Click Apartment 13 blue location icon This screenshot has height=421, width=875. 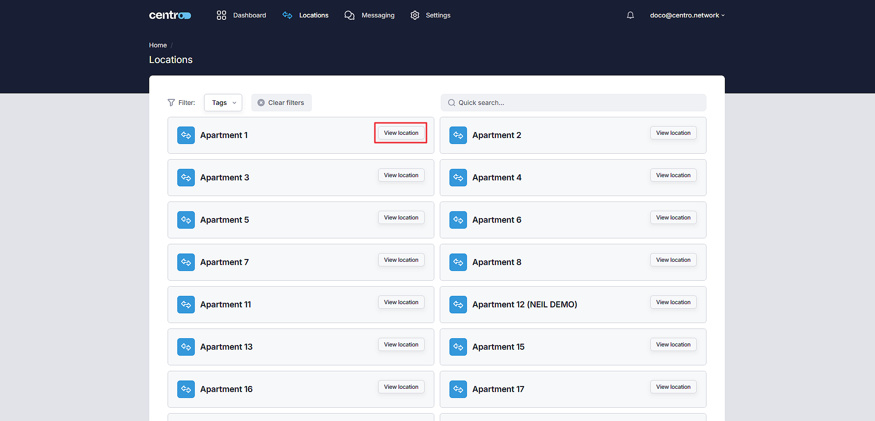pyautogui.click(x=186, y=347)
